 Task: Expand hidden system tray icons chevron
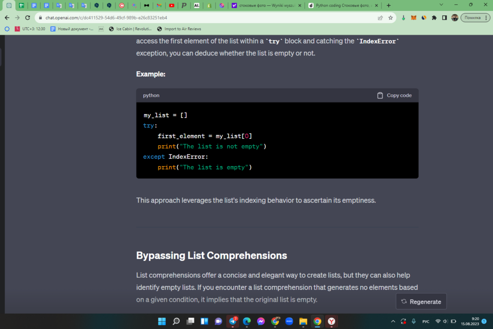[393, 321]
